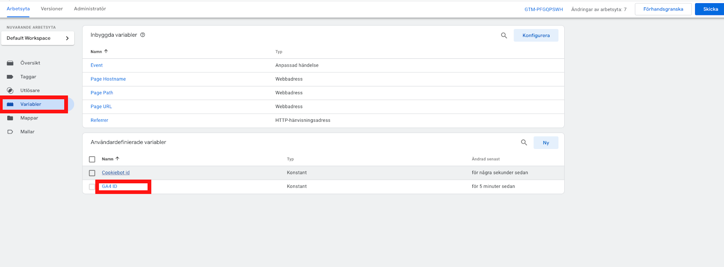Open the Översikt overview icon in sidebar
This screenshot has height=267, width=724.
[10, 63]
